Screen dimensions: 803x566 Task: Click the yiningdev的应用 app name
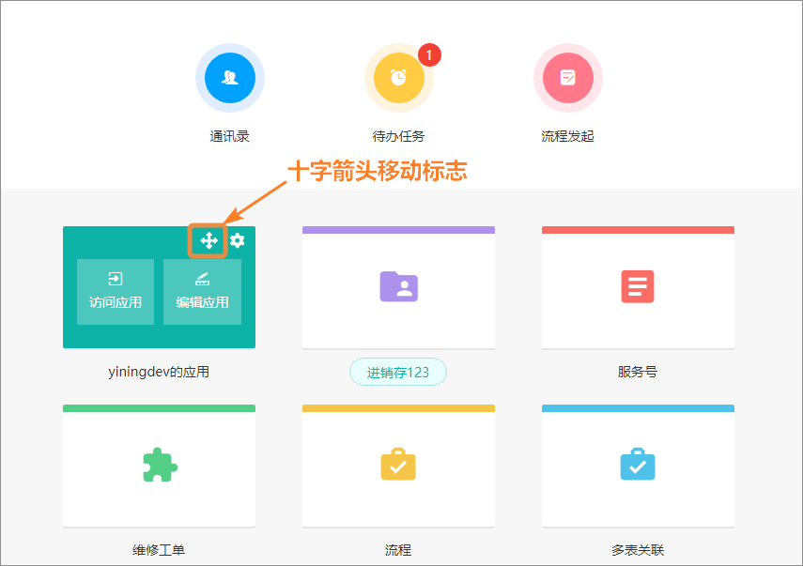tap(159, 372)
